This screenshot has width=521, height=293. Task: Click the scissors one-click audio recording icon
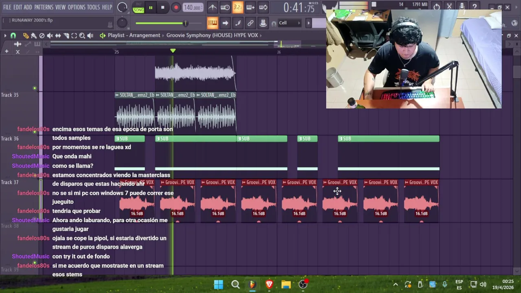click(449, 7)
